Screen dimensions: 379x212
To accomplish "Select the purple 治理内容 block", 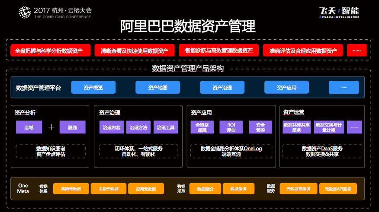I will [112, 127].
